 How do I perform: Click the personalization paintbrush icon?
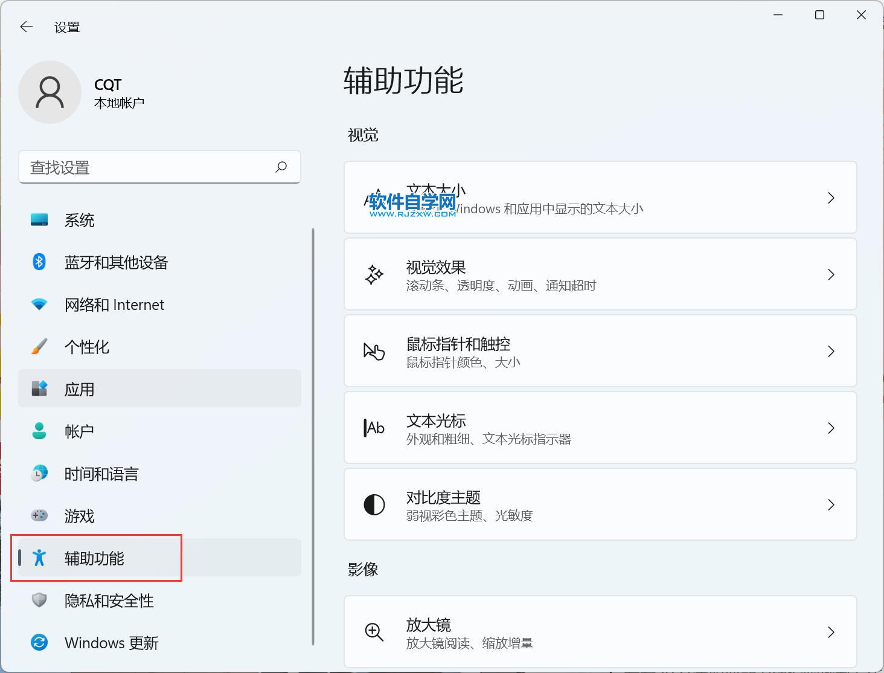39,347
